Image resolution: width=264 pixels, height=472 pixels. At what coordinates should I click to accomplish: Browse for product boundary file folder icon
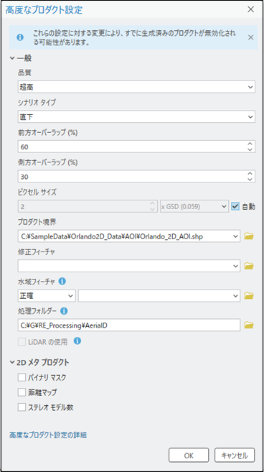(249, 236)
